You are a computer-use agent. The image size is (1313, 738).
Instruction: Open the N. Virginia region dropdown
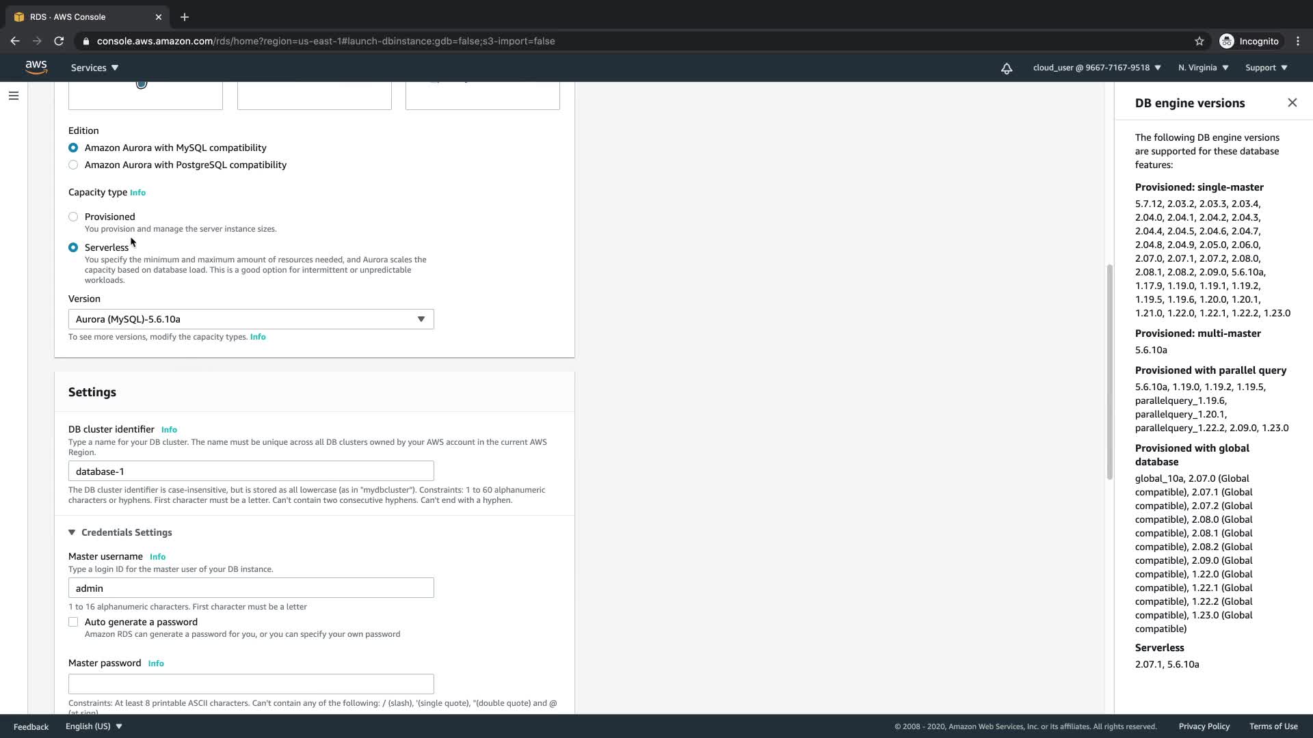click(1203, 68)
